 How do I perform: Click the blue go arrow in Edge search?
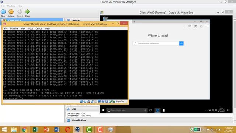coord(181,44)
